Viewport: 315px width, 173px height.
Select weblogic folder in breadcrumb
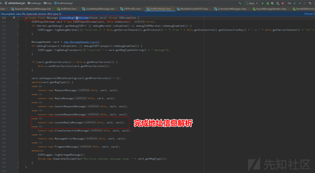pos(34,3)
